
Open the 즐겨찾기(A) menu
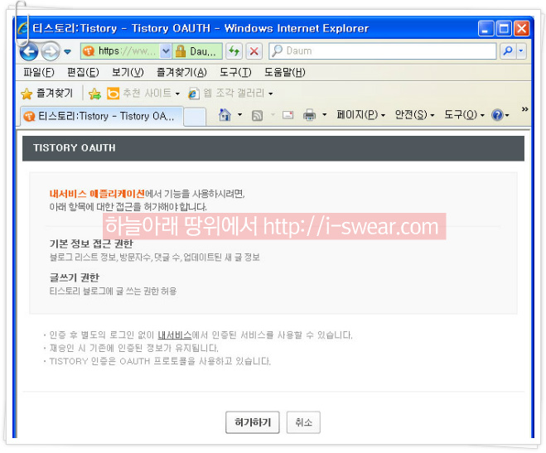coord(181,72)
